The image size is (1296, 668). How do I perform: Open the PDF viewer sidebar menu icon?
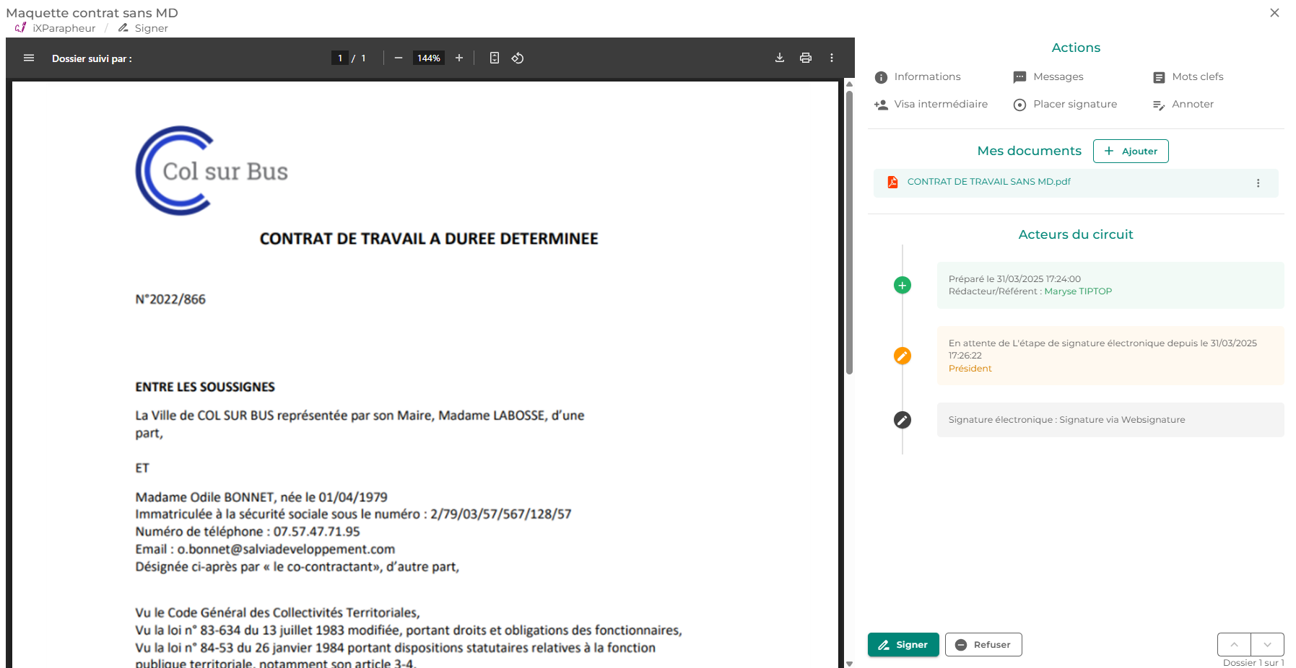29,58
